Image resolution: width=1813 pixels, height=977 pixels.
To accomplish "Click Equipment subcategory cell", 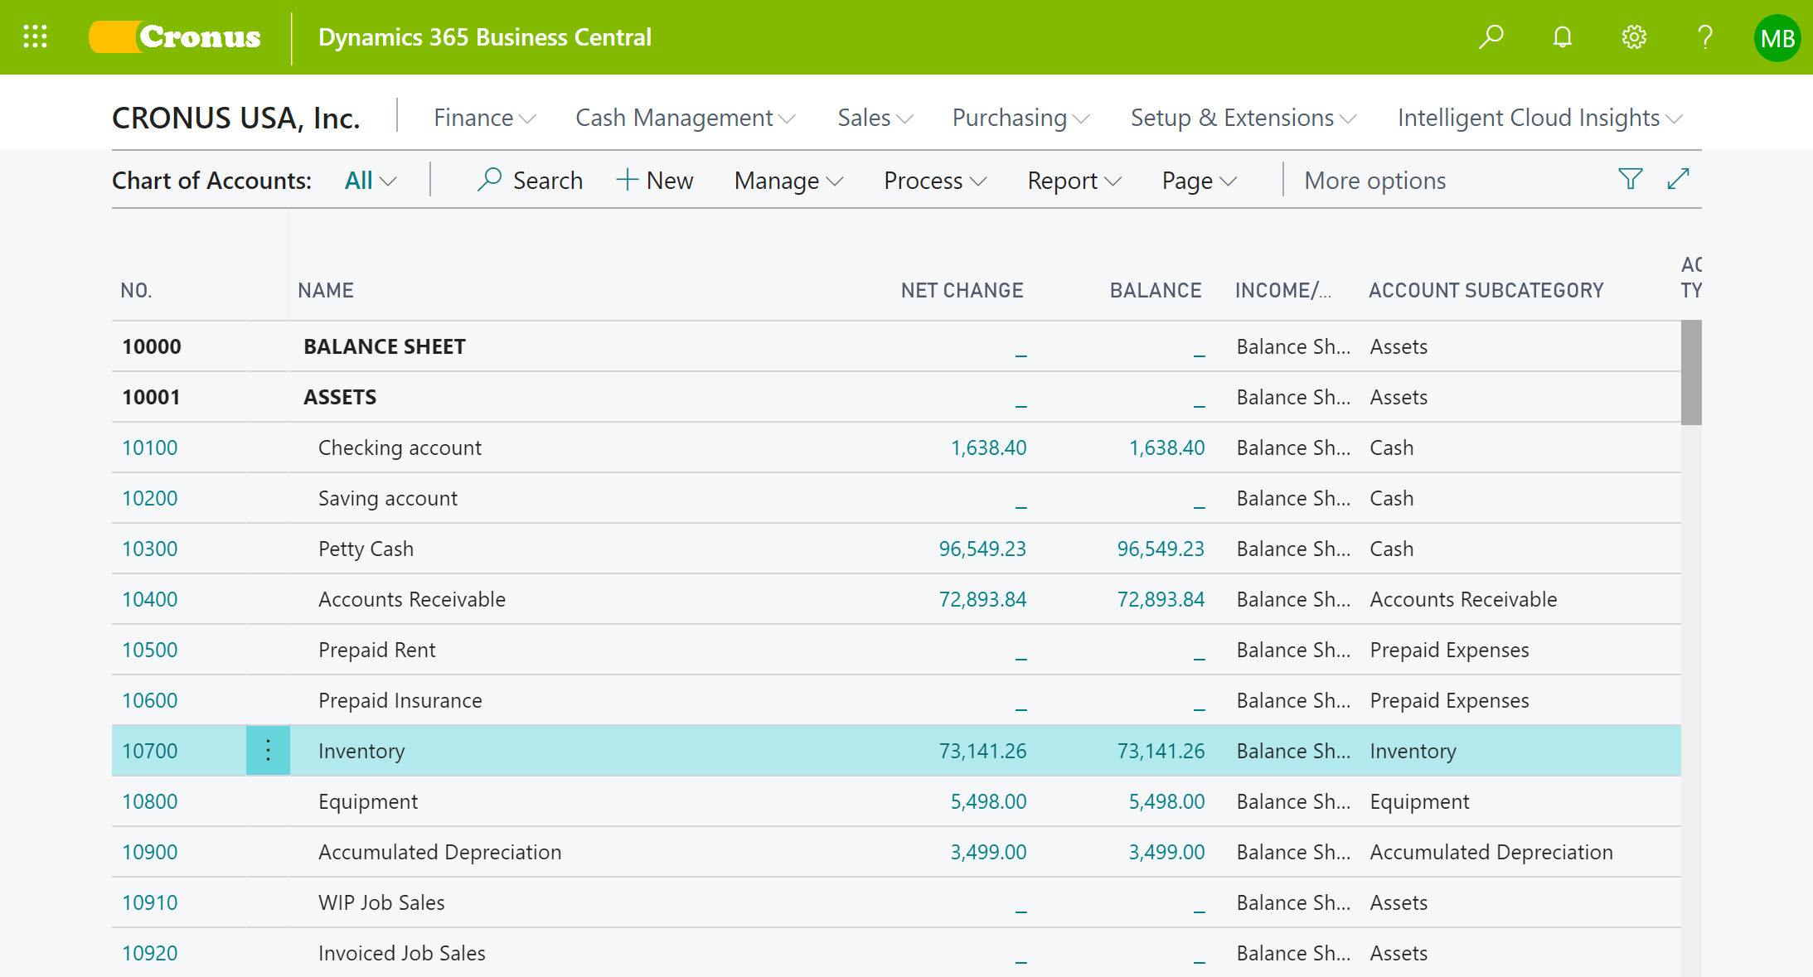I will coord(1419,801).
